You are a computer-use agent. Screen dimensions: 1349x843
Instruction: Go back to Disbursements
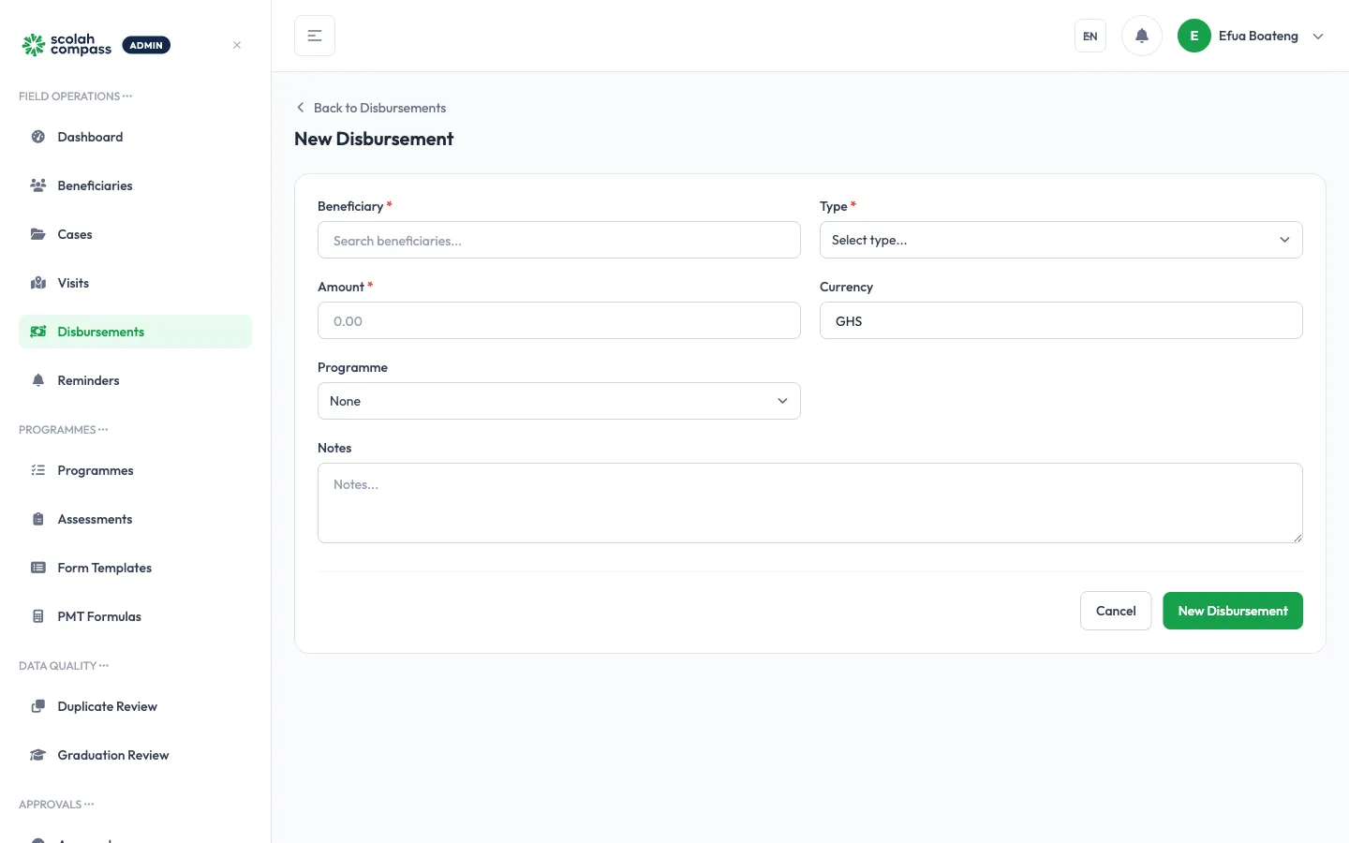pyautogui.click(x=371, y=108)
